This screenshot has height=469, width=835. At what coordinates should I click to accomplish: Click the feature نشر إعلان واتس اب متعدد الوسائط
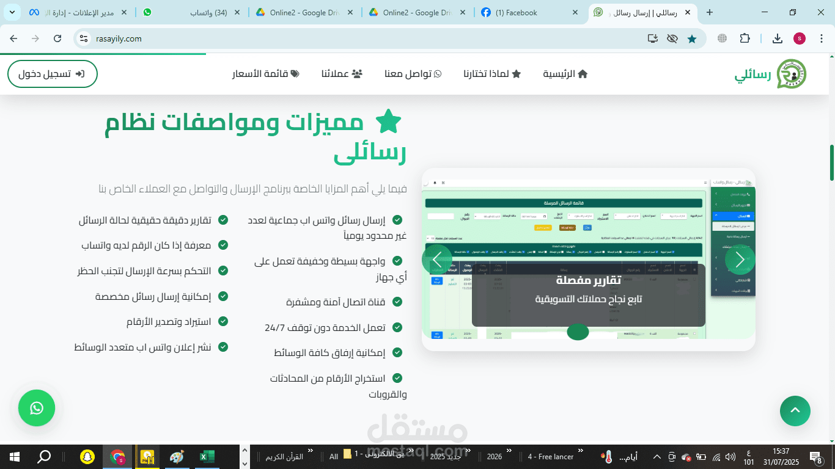tap(142, 347)
